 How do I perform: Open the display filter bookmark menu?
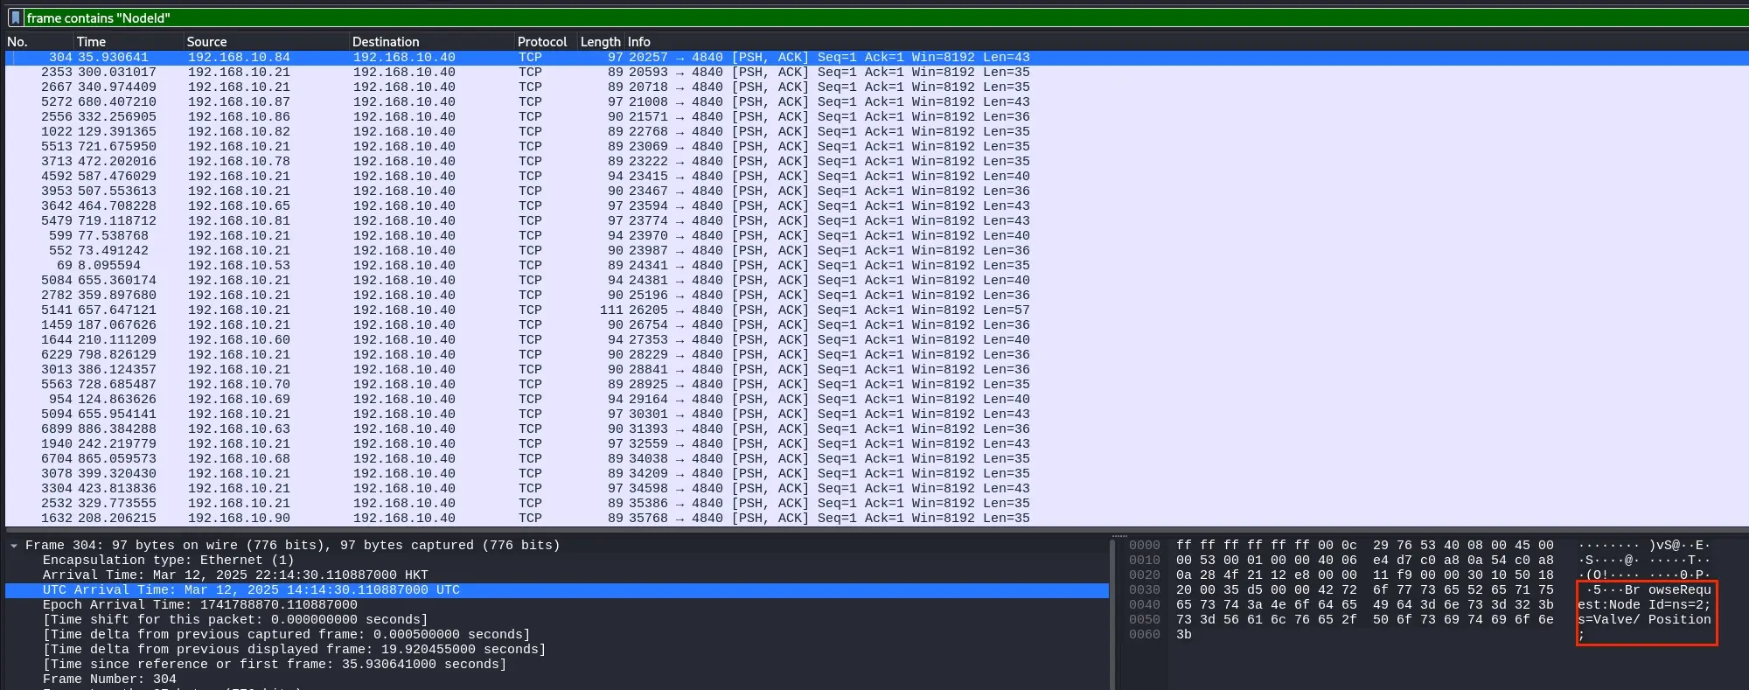[15, 17]
